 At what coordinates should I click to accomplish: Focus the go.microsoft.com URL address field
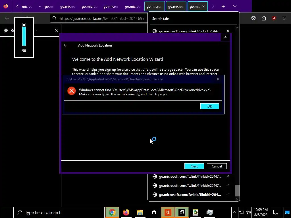pyautogui.click(x=102, y=18)
